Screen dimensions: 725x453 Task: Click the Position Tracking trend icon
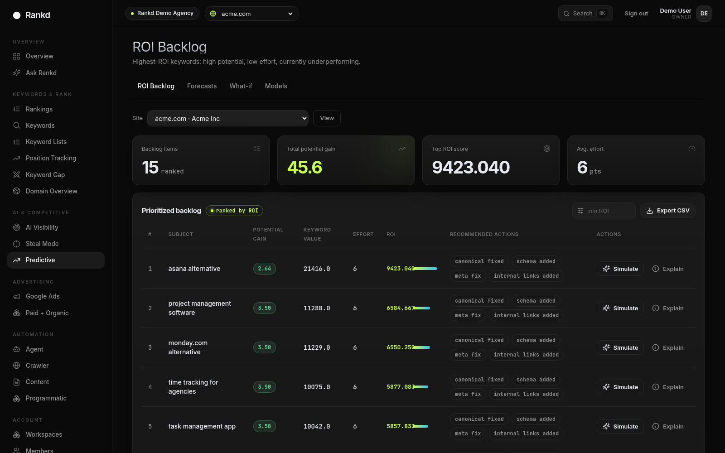point(17,158)
